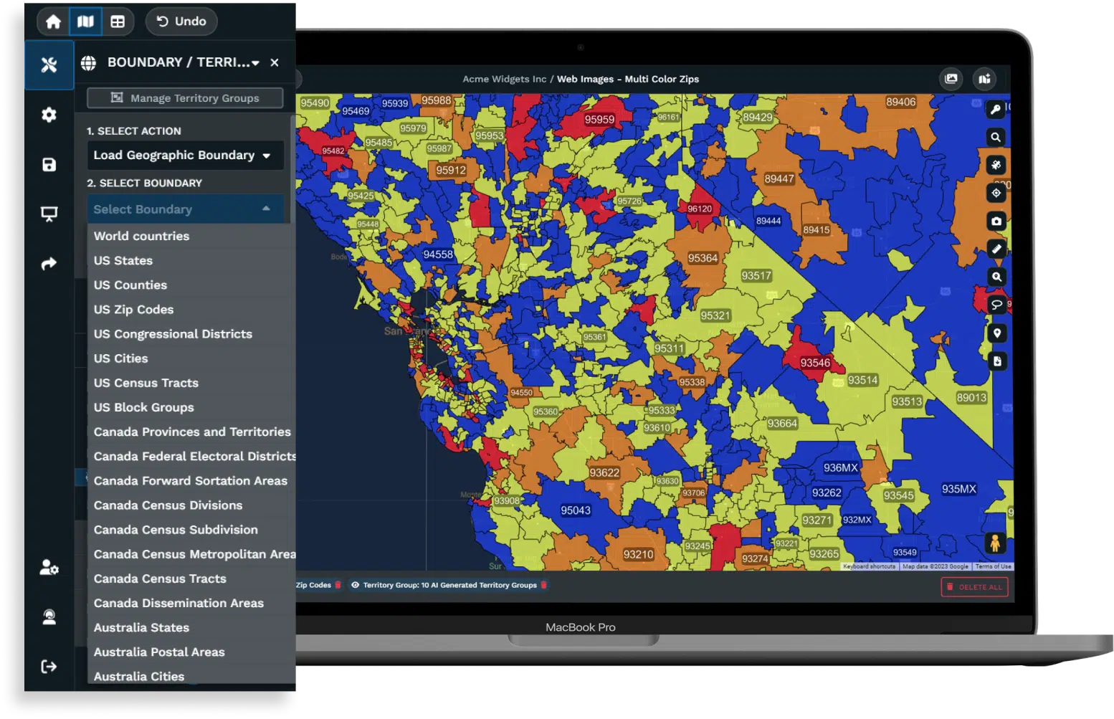Viewport: 1114px width, 719px height.
Task: Click the Manage Territory Groups button
Action: tap(185, 98)
